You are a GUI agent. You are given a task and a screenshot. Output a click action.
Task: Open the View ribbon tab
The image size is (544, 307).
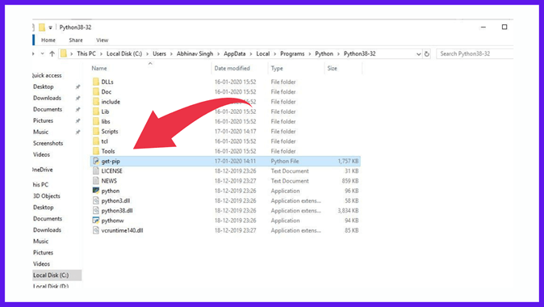pos(102,40)
